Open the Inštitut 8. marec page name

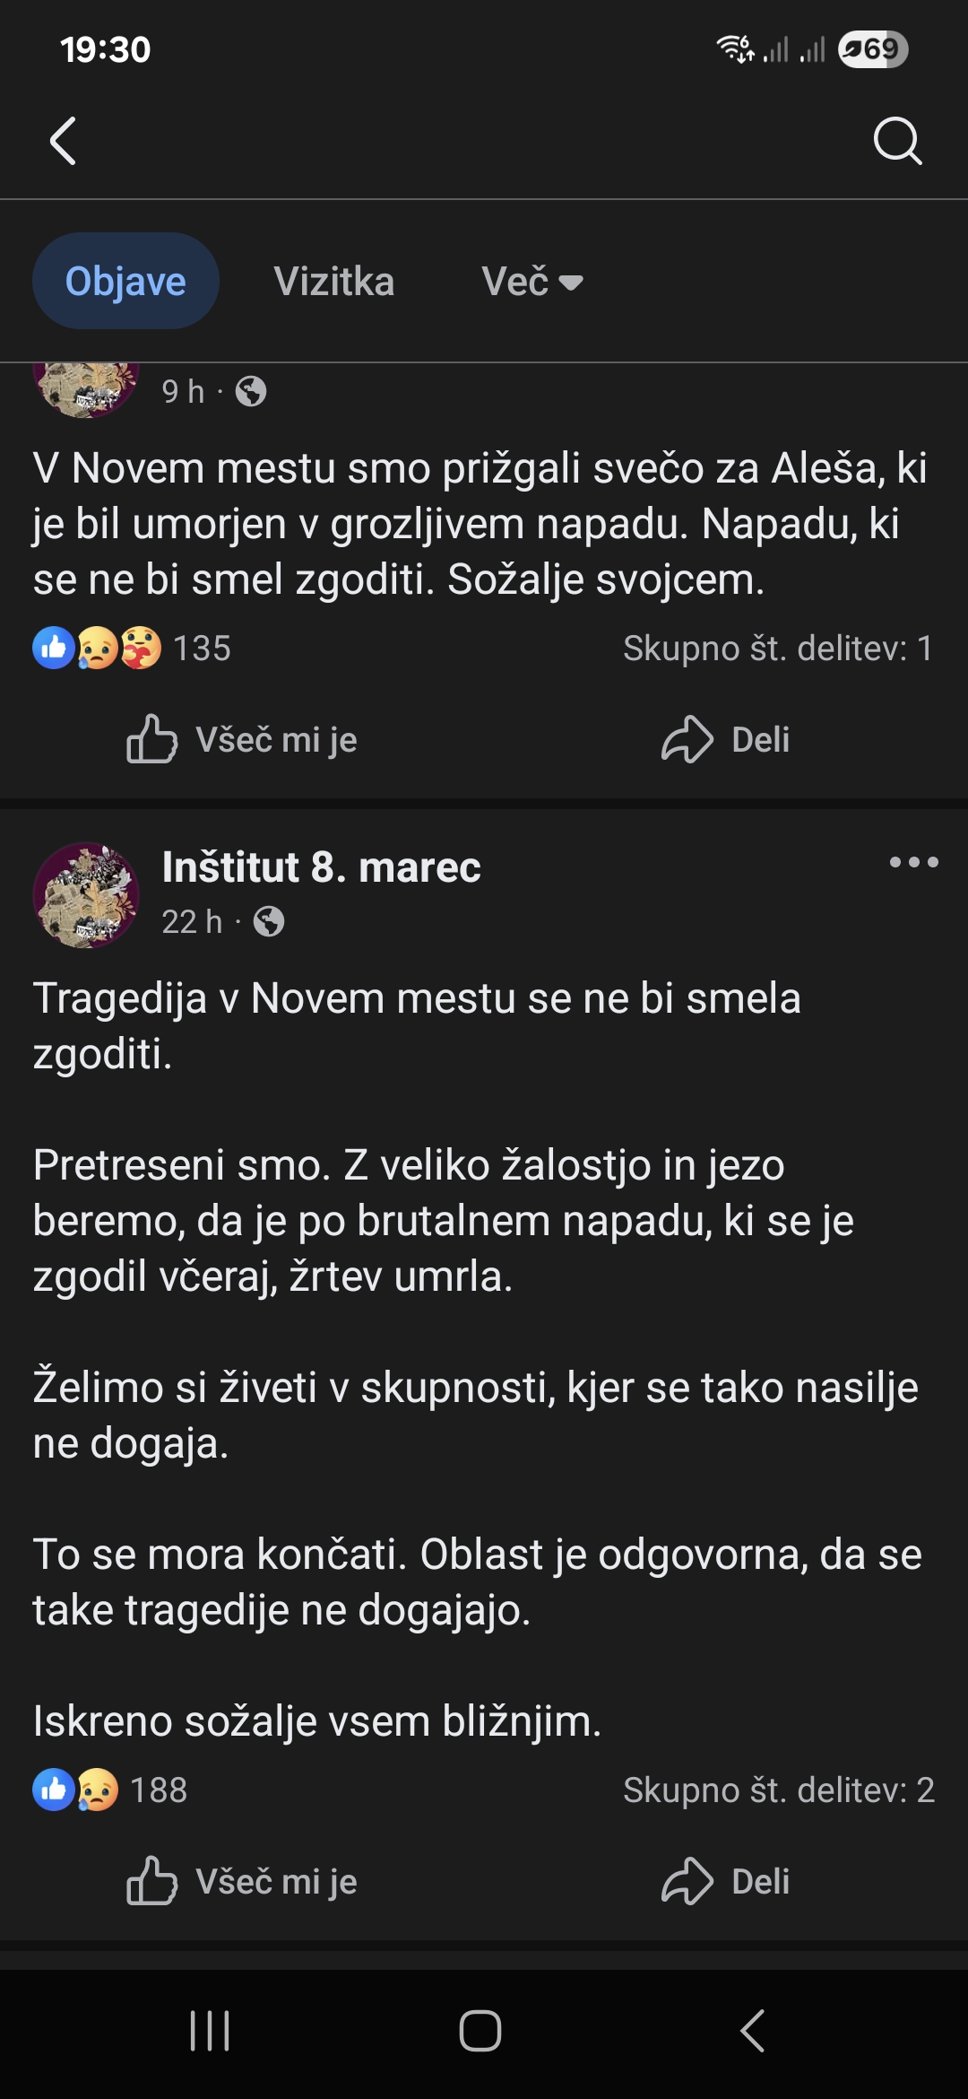[x=321, y=867]
